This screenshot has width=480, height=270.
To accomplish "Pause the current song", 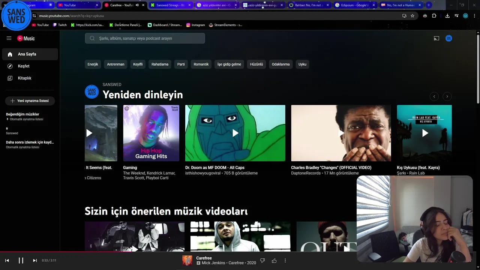I will pos(21,260).
